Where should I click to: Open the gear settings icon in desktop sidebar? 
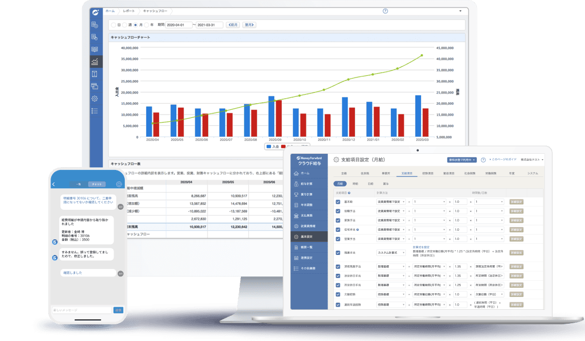[x=95, y=98]
